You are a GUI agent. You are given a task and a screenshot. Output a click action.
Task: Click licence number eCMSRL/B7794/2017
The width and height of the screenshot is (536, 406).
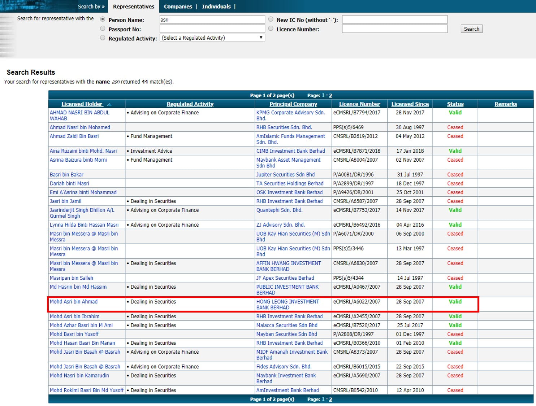pos(357,113)
